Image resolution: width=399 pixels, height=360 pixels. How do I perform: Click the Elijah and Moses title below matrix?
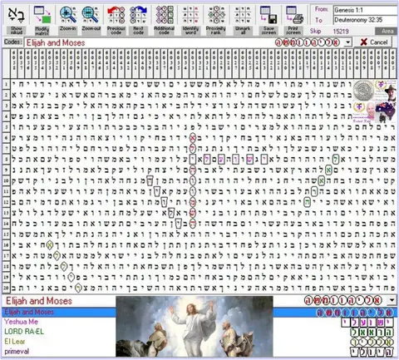[x=39, y=301]
